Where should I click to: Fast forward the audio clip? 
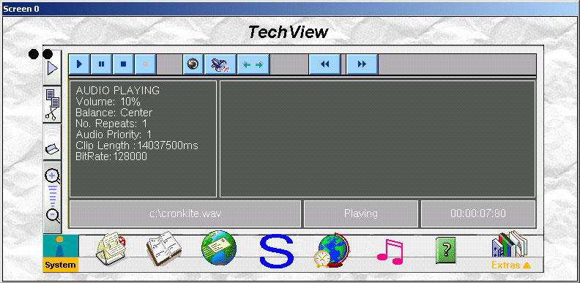pyautogui.click(x=362, y=64)
